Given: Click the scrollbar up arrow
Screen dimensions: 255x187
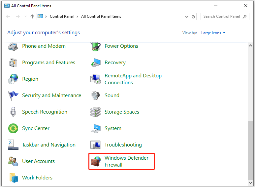Looking at the screenshot, I should [250, 46].
